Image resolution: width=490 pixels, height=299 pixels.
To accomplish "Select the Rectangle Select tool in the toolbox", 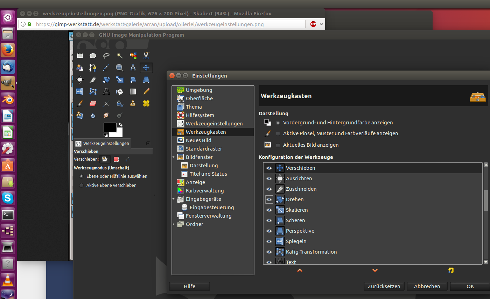I will point(80,55).
